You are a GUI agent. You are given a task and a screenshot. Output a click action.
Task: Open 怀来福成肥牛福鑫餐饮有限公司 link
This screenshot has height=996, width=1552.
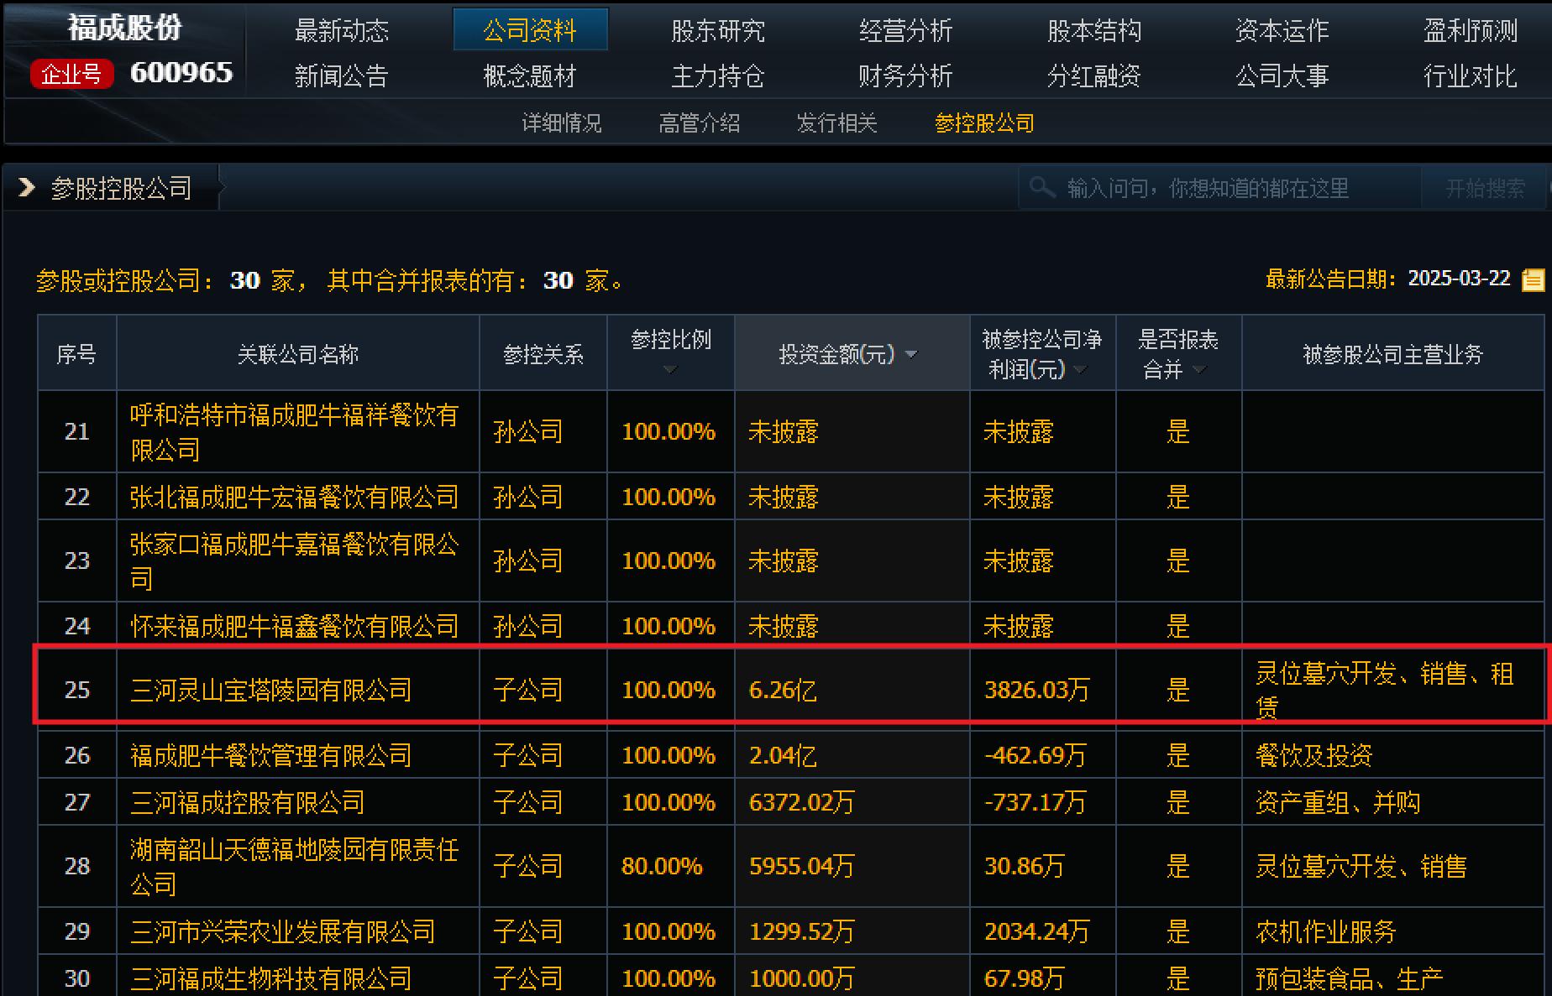(294, 626)
